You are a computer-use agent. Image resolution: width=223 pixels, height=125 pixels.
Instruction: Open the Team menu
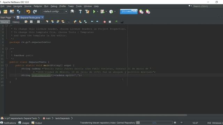click(71, 6)
